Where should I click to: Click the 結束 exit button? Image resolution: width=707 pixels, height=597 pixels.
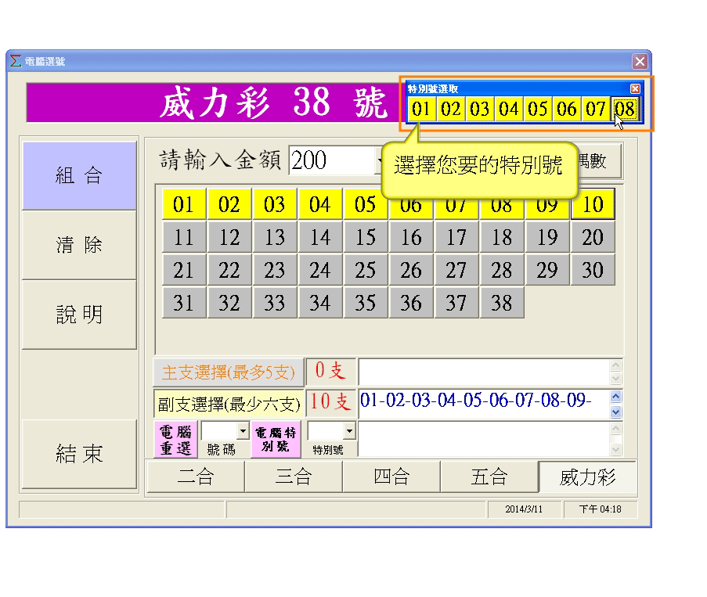pyautogui.click(x=79, y=454)
